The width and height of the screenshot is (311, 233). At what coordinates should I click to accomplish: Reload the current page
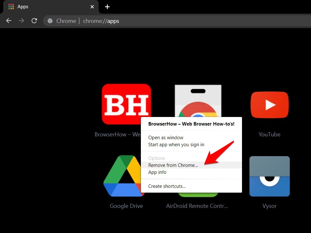(x=34, y=21)
